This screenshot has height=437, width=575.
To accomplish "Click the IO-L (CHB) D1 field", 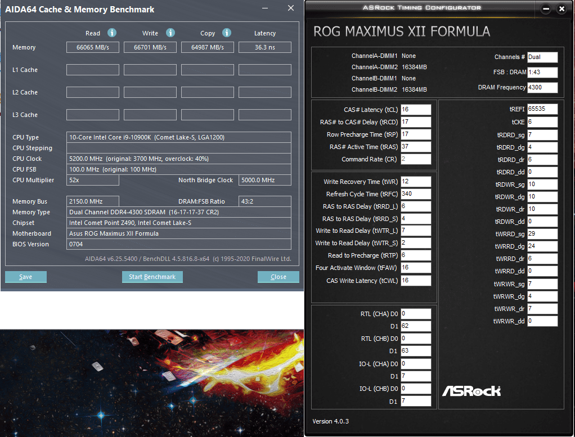I will coord(415,401).
